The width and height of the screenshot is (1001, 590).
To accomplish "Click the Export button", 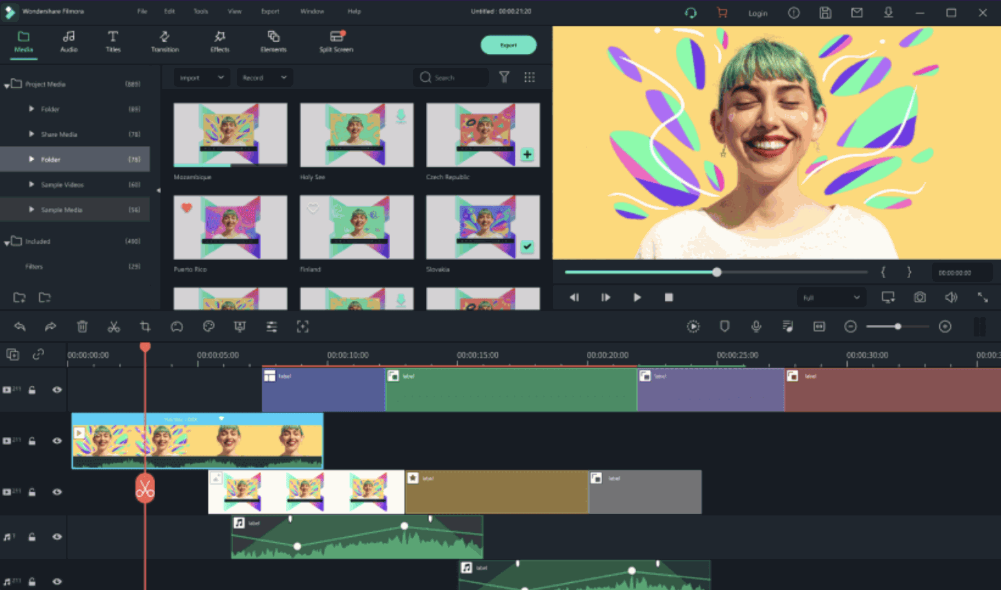I will (508, 45).
